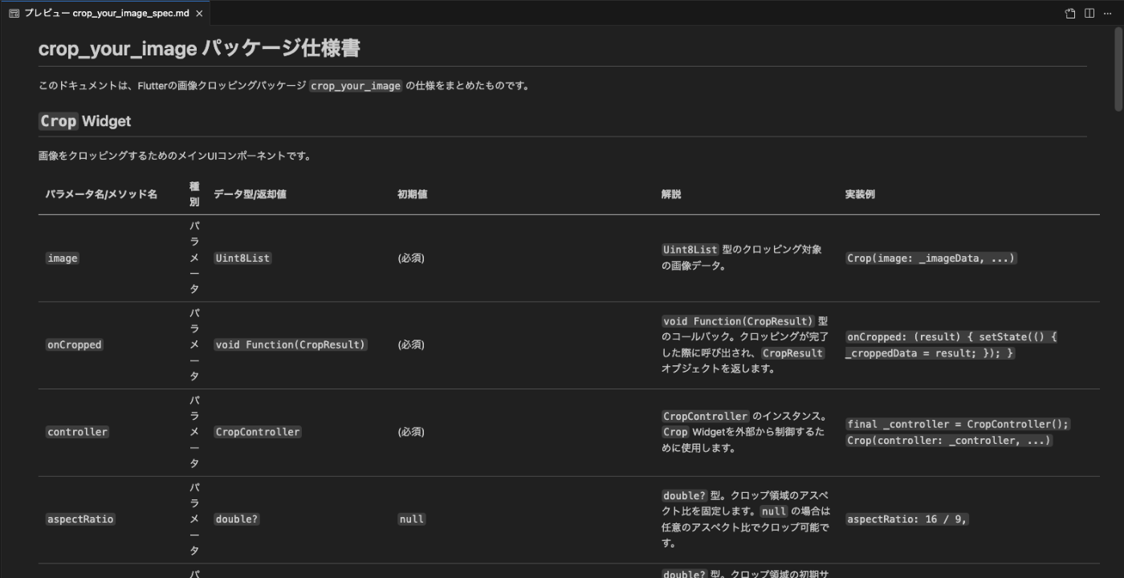
Task: Click the パラメータ type cell in the aspectRatio row
Action: click(x=194, y=519)
